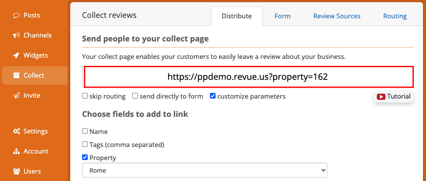The image size is (426, 181).
Task: Go to the Routing tab
Action: [395, 16]
